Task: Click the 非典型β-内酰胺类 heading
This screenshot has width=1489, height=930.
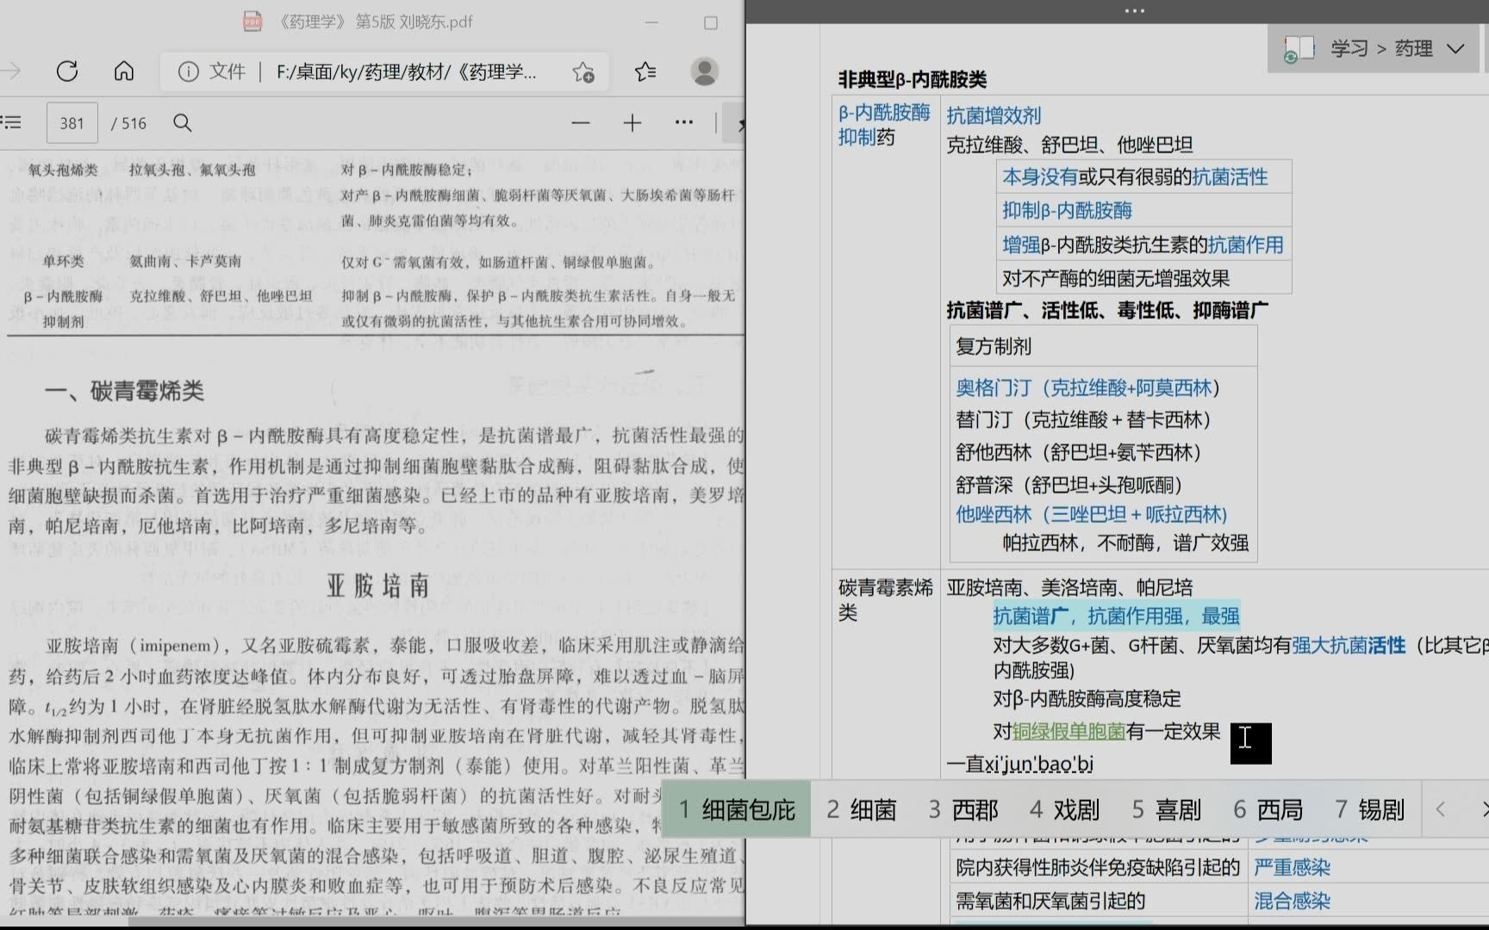Action: click(913, 79)
